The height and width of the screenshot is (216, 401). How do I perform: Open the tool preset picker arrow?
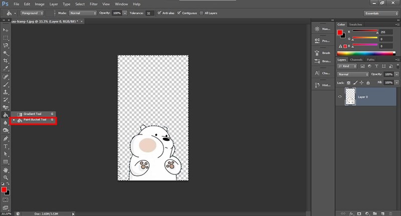tap(15, 13)
